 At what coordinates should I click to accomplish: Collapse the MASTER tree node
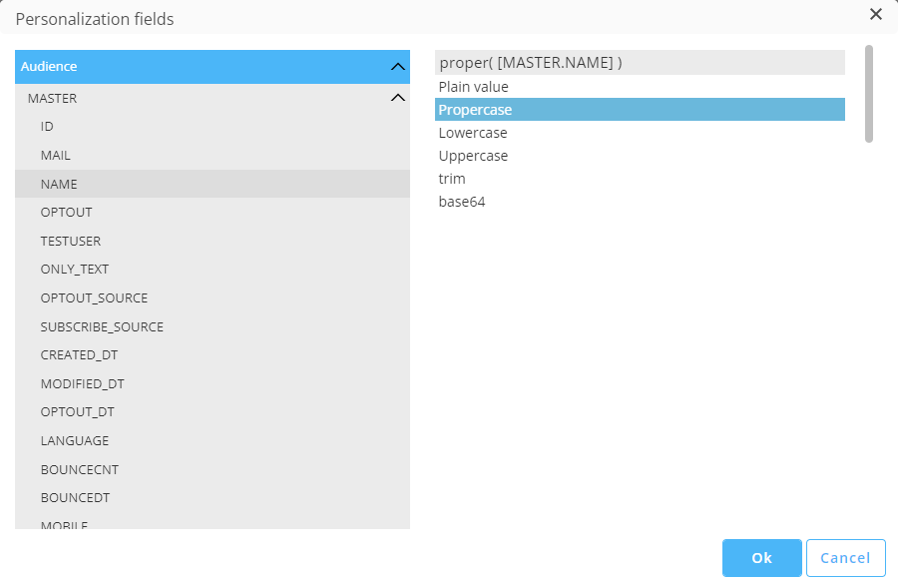[397, 98]
